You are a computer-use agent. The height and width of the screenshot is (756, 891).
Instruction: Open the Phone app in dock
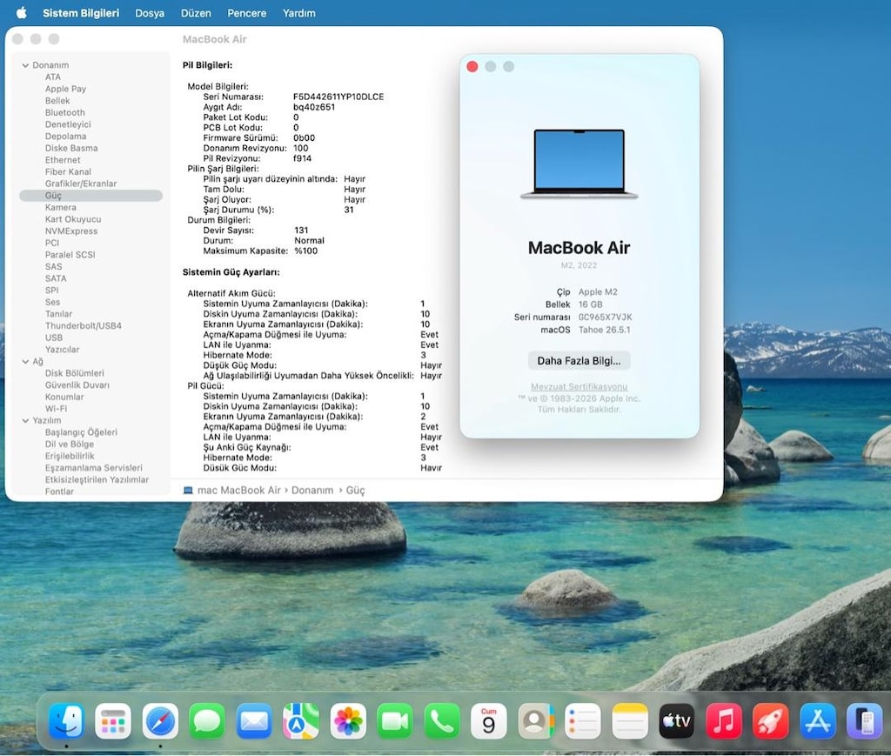442,721
